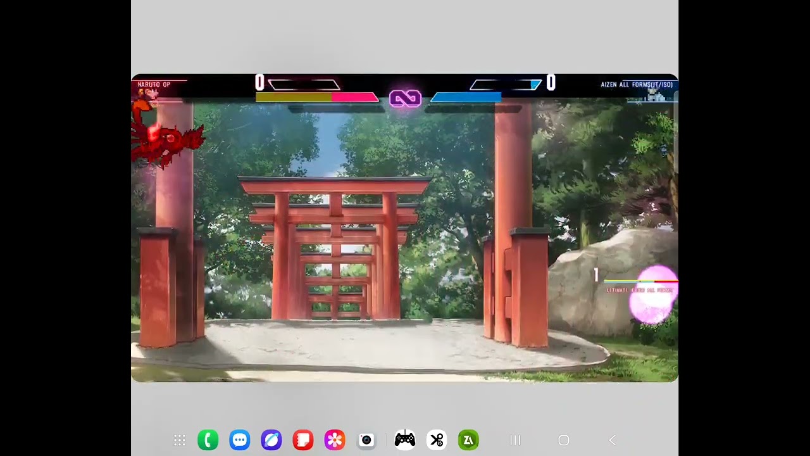Open the green Phone app
810x456 pixels.
point(208,440)
